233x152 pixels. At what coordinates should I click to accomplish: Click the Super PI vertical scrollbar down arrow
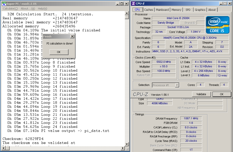click(x=127, y=144)
